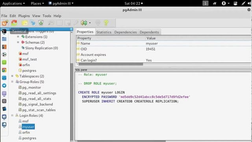
Task: Switch to the Dependents tab
Action: click(149, 32)
